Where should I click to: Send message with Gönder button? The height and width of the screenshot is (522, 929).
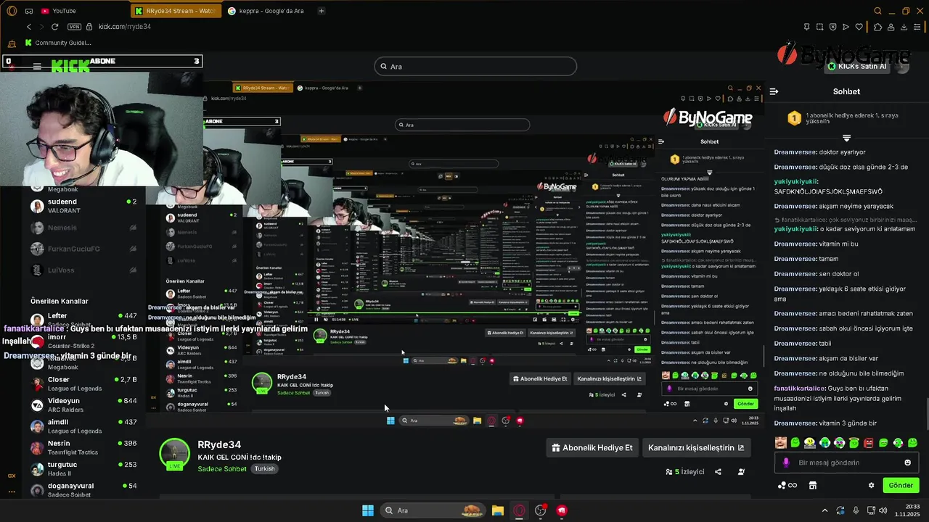[x=901, y=485]
